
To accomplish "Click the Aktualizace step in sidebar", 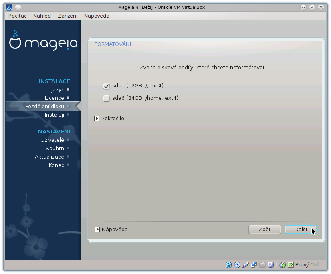I will (49, 157).
